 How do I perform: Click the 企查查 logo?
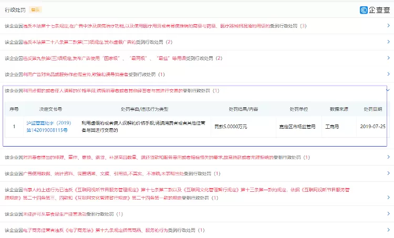tap(375, 10)
